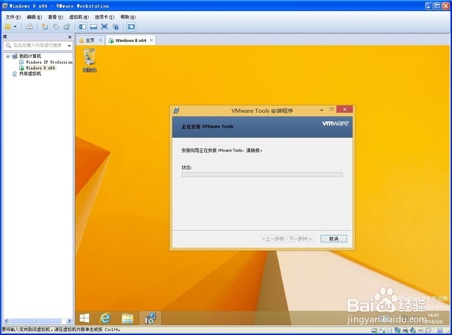Image resolution: width=452 pixels, height=335 pixels.
Task: Enter full screen mode icon
Action: tap(104, 27)
